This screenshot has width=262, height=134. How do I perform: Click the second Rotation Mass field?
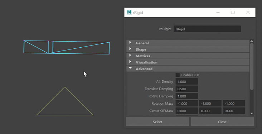point(210,104)
